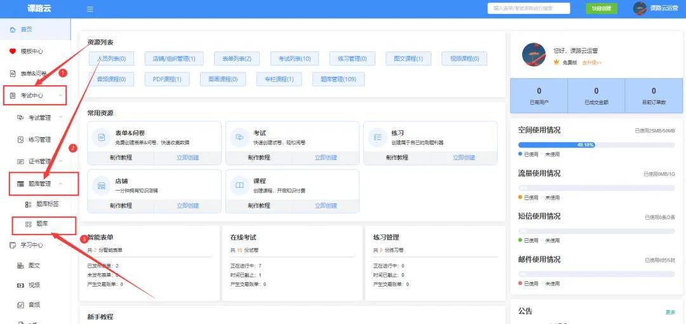This screenshot has height=324, width=686.
Task: Open 题库标签 item in sidebar
Action: (x=47, y=204)
